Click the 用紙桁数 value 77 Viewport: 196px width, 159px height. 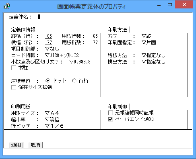point(95,43)
